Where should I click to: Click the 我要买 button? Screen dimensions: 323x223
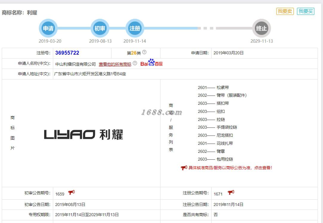point(306,11)
